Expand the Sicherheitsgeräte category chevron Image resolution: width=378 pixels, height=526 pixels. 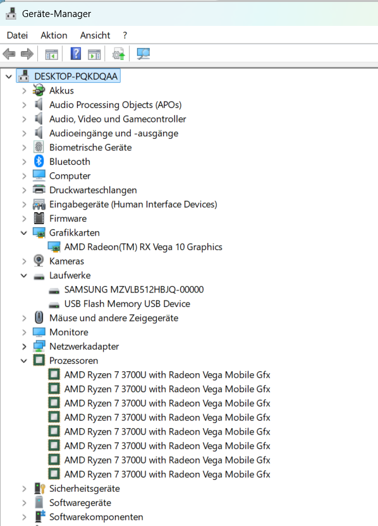tap(24, 489)
